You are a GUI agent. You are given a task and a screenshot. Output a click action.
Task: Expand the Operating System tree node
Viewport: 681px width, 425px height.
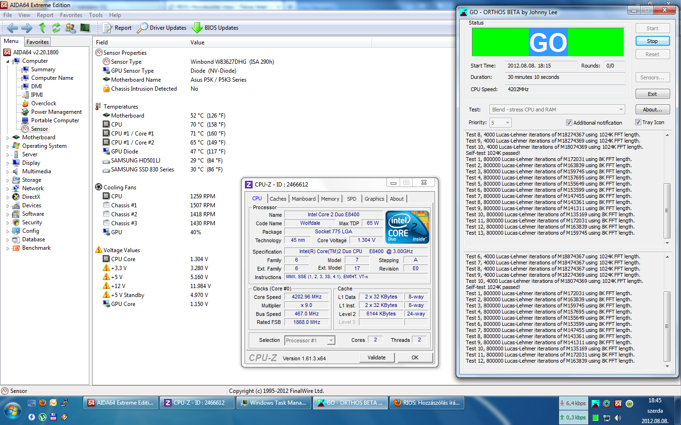click(x=8, y=146)
